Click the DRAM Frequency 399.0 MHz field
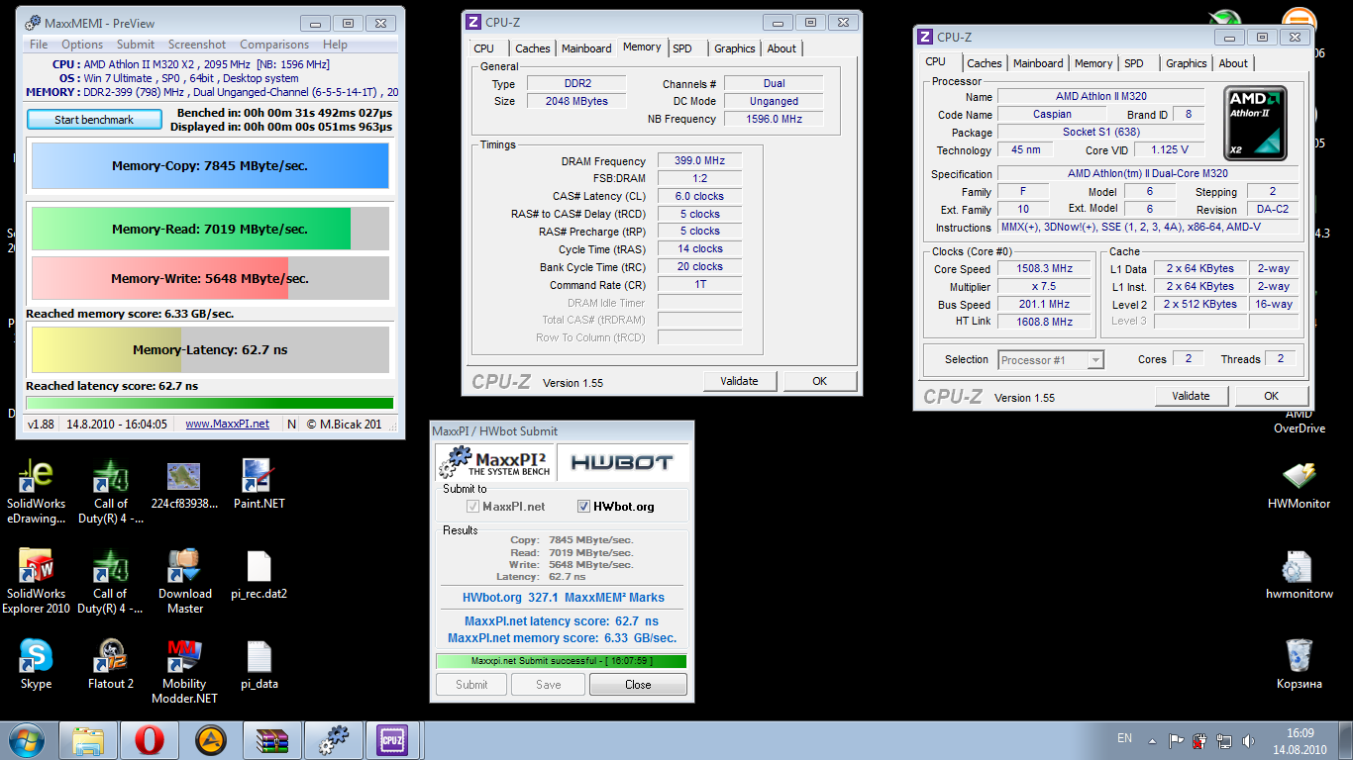This screenshot has width=1353, height=760. click(x=699, y=161)
